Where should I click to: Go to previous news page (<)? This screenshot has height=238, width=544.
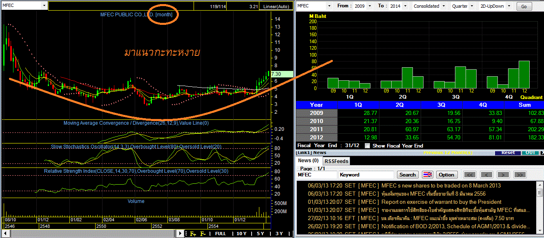[486, 175]
